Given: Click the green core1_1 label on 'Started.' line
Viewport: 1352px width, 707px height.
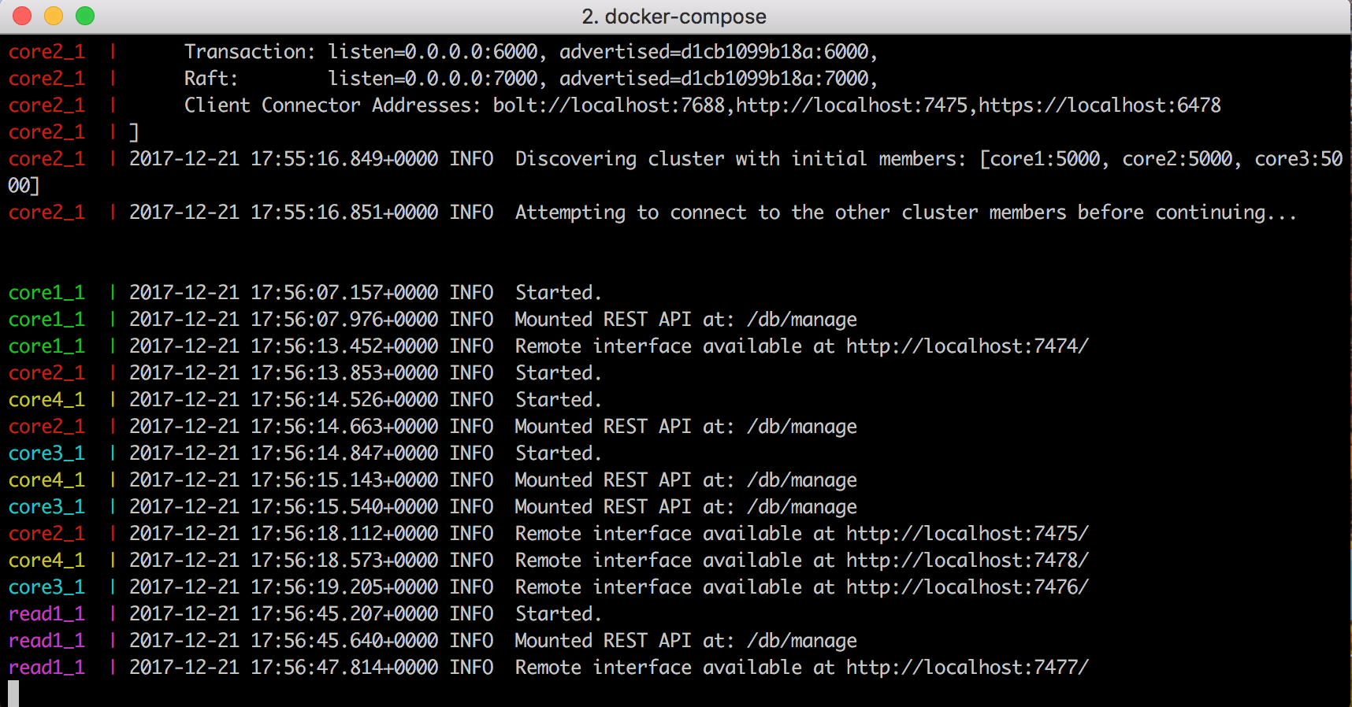Looking at the screenshot, I should coord(46,293).
